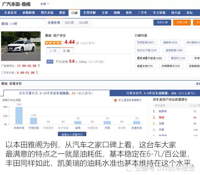Click 发动机 chart category label

point(122,128)
